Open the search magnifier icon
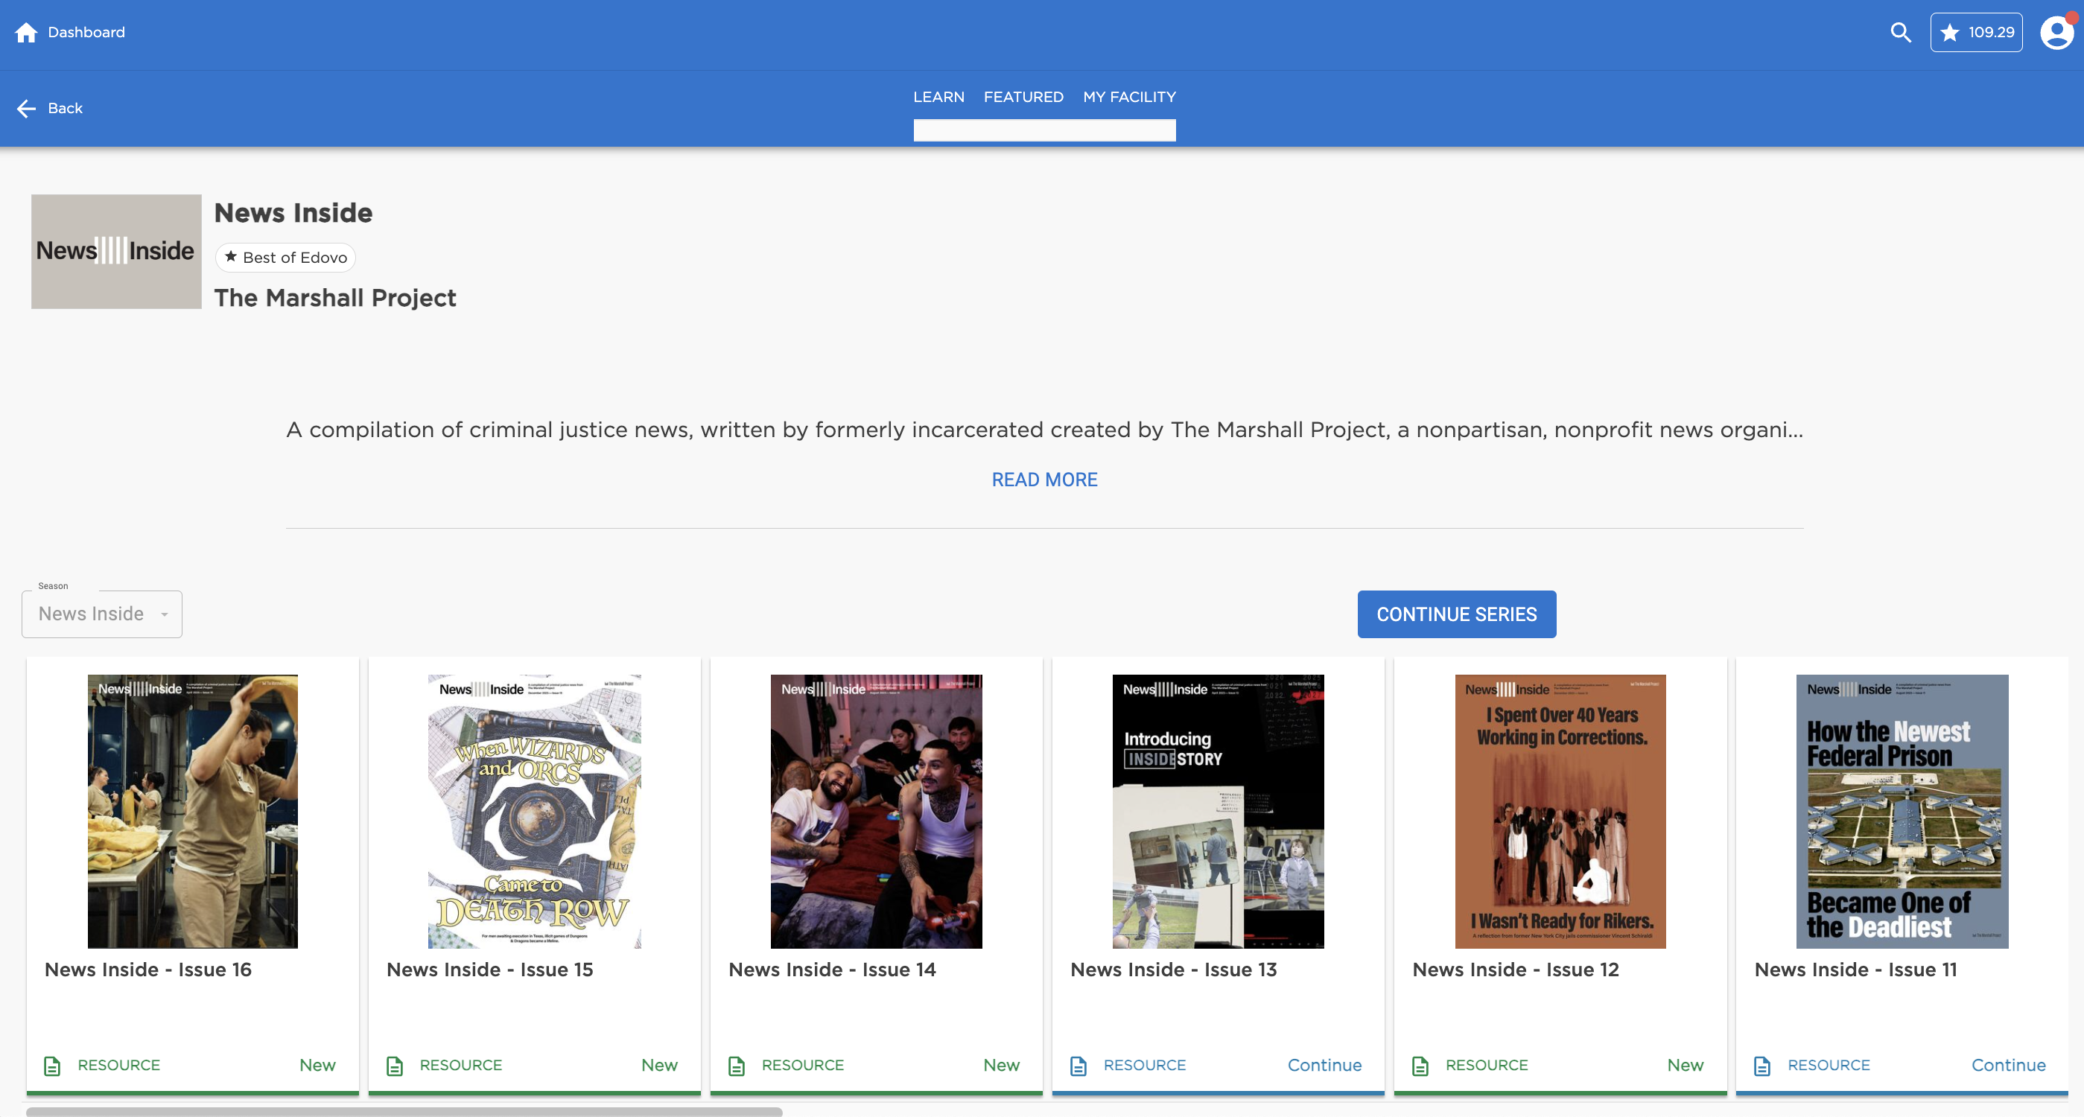The height and width of the screenshot is (1117, 2084). point(1900,32)
